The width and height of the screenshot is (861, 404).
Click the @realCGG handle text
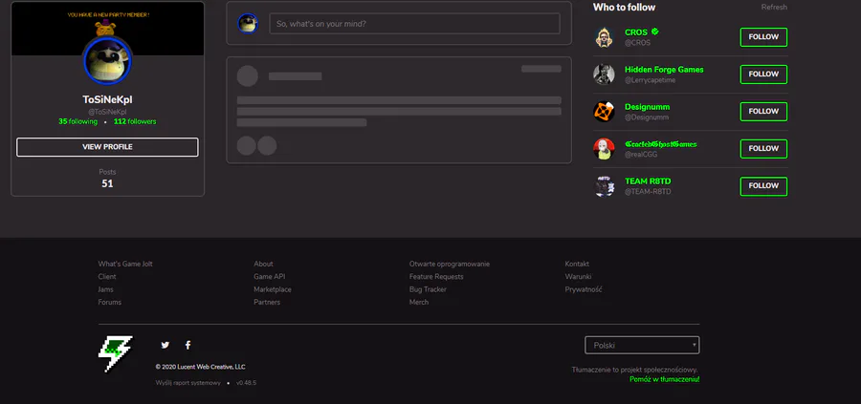[x=641, y=155]
